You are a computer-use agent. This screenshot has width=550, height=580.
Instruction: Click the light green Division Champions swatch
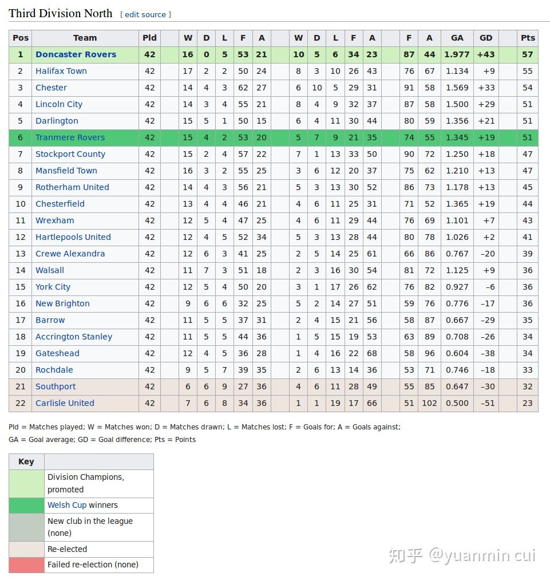click(x=26, y=483)
